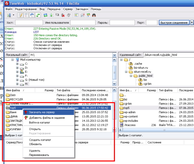Expand the C: drive tree node
The image size is (194, 164).
17,64
